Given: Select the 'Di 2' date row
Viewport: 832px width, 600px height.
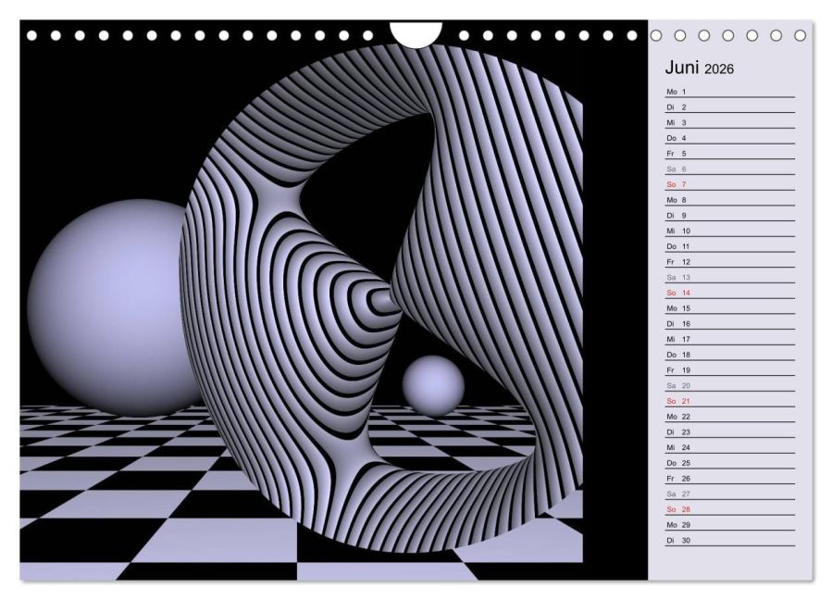Looking at the screenshot, I should click(x=730, y=107).
